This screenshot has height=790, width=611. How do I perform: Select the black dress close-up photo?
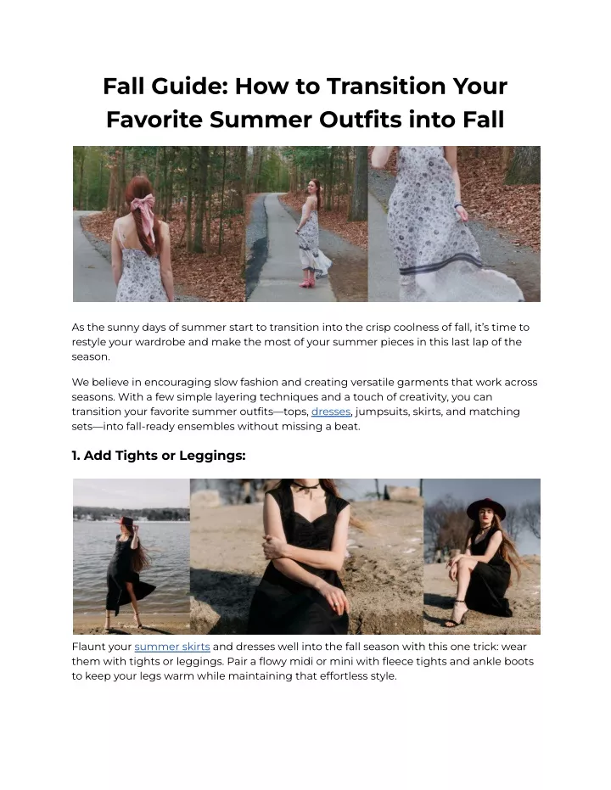306,557
